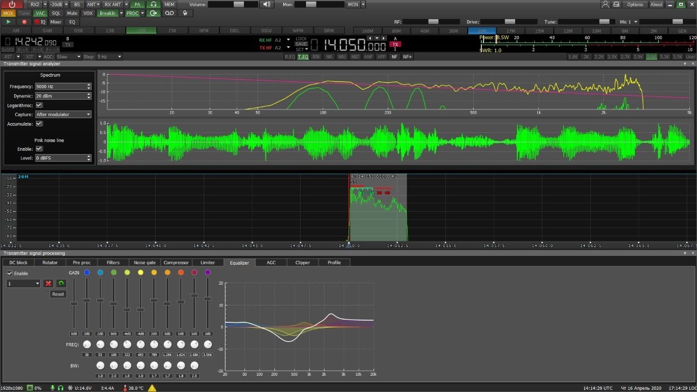The image size is (697, 392).
Task: Select the 2.7K filter width button
Action: 625,57
